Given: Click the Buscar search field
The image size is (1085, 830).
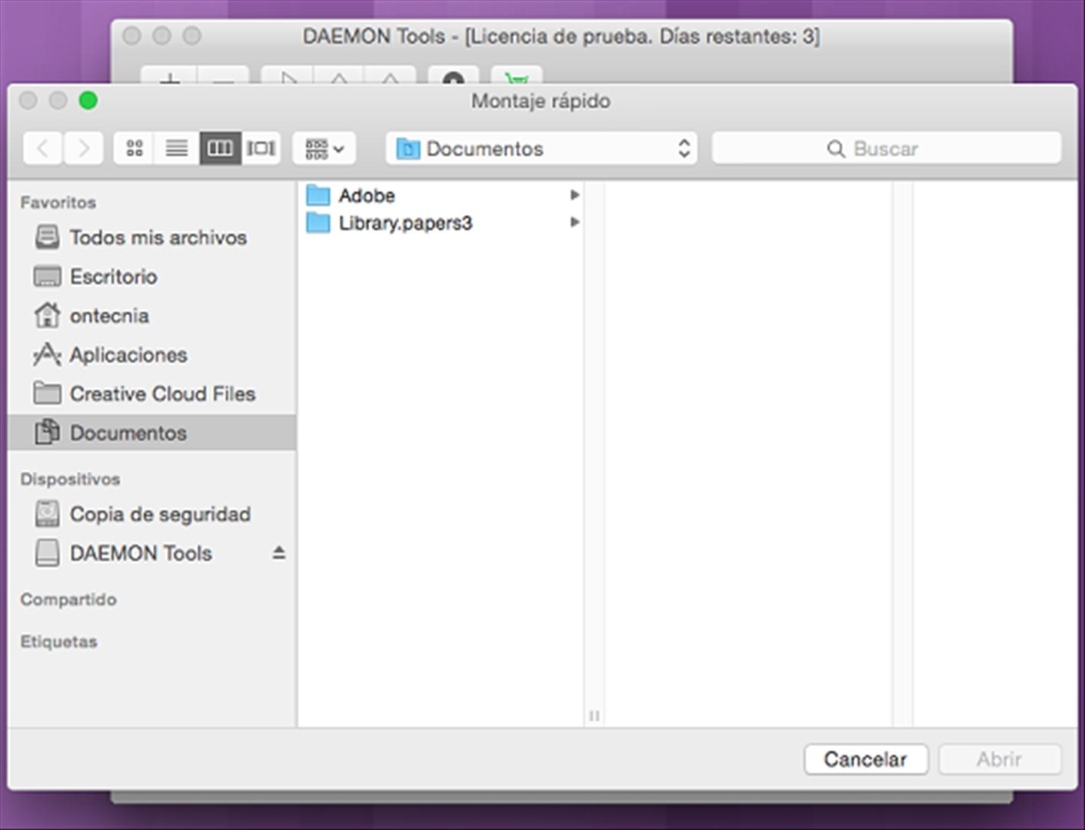Looking at the screenshot, I should [886, 148].
